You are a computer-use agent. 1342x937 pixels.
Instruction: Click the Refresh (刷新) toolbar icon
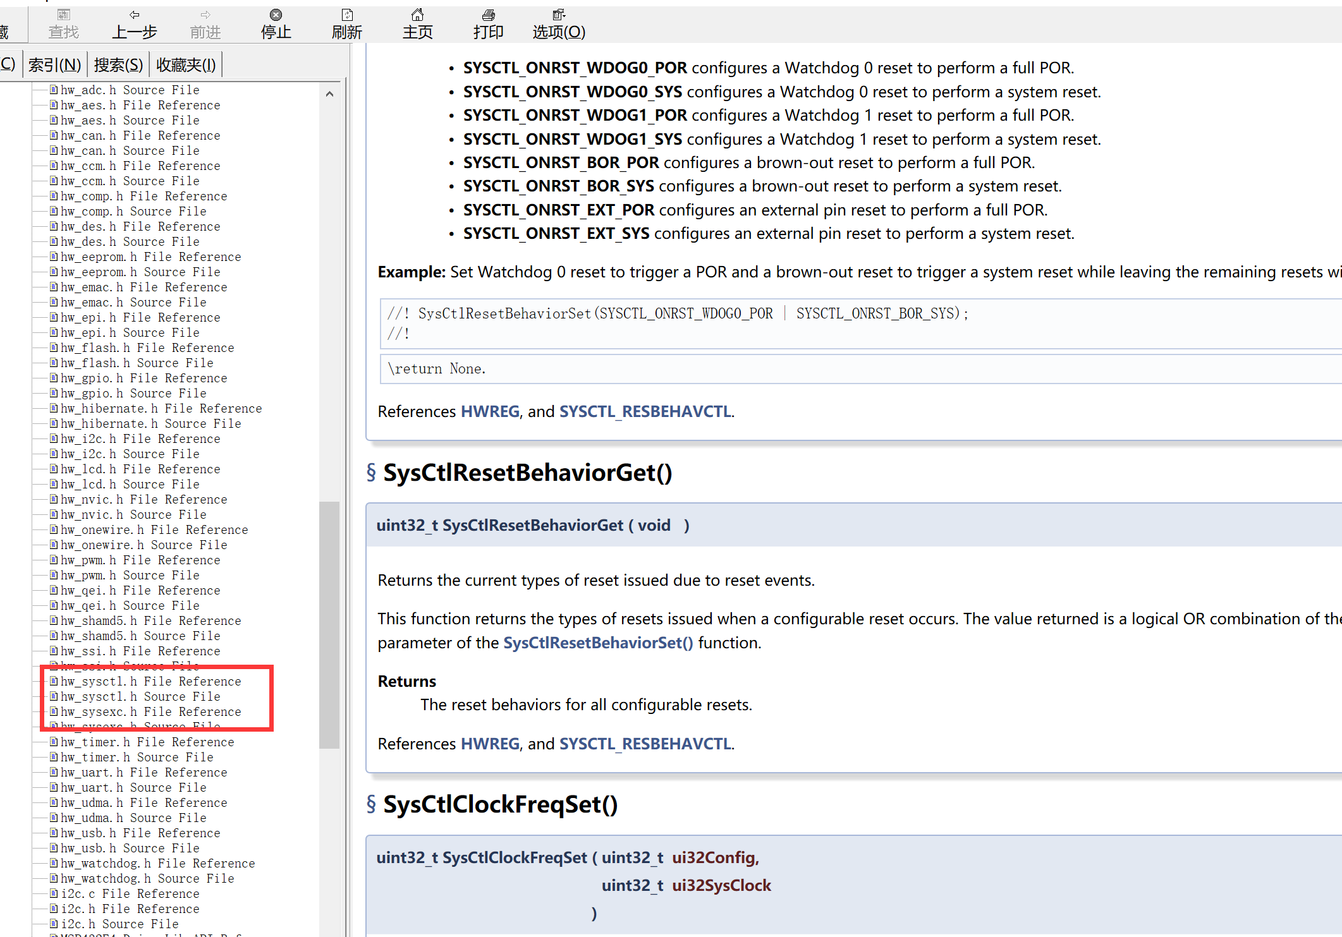click(346, 23)
